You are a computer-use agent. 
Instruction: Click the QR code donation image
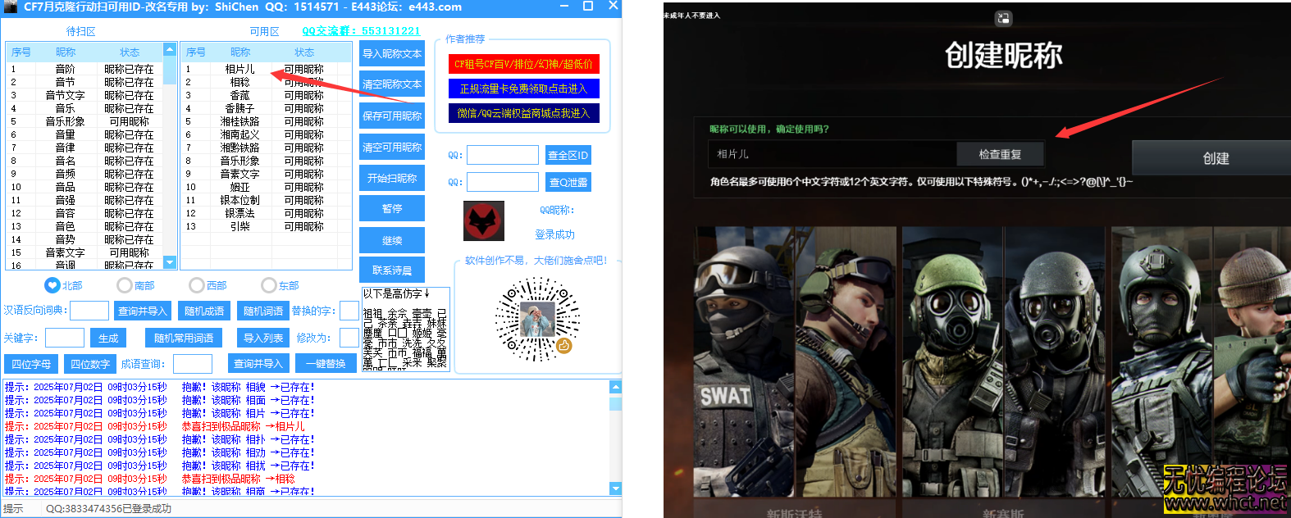tap(537, 319)
